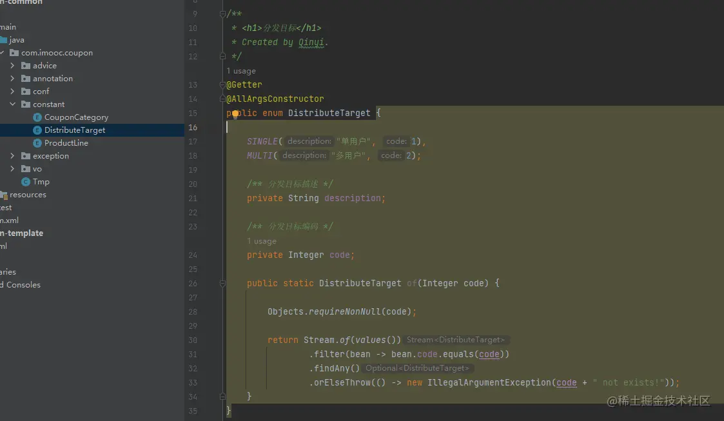This screenshot has height=421, width=724.
Task: Select ProductLine in the project tree
Action: [x=66, y=143]
